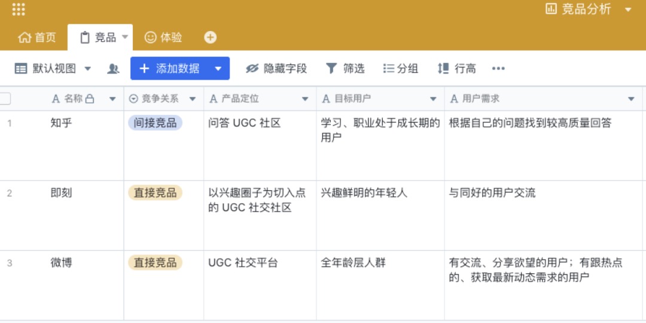The image size is (646, 323).
Task: Click the 添加数据 button
Action: pos(170,69)
